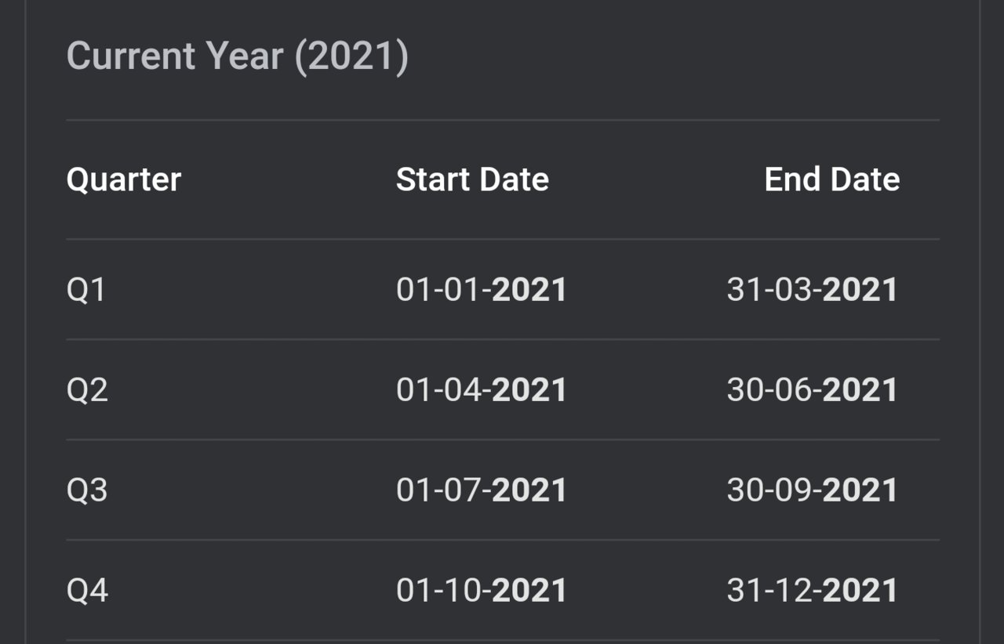Click bold 2021 in Q3 start date
Screen dimensions: 1004x644
click(529, 490)
